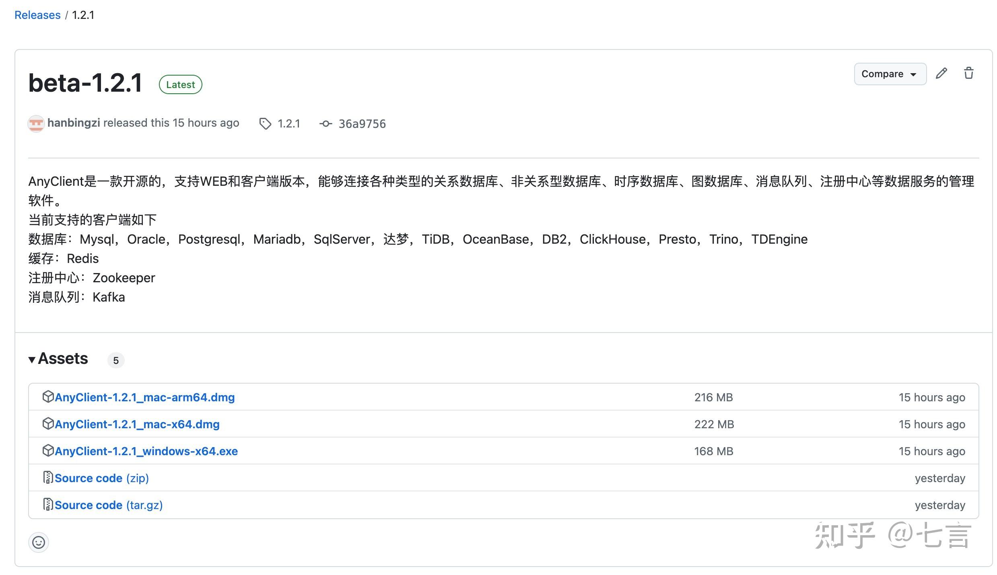Image resolution: width=997 pixels, height=575 pixels.
Task: Click the assets count badge 5
Action: click(116, 360)
